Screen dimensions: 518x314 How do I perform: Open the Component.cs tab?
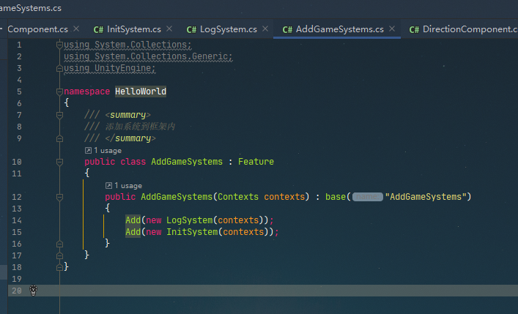[37, 29]
